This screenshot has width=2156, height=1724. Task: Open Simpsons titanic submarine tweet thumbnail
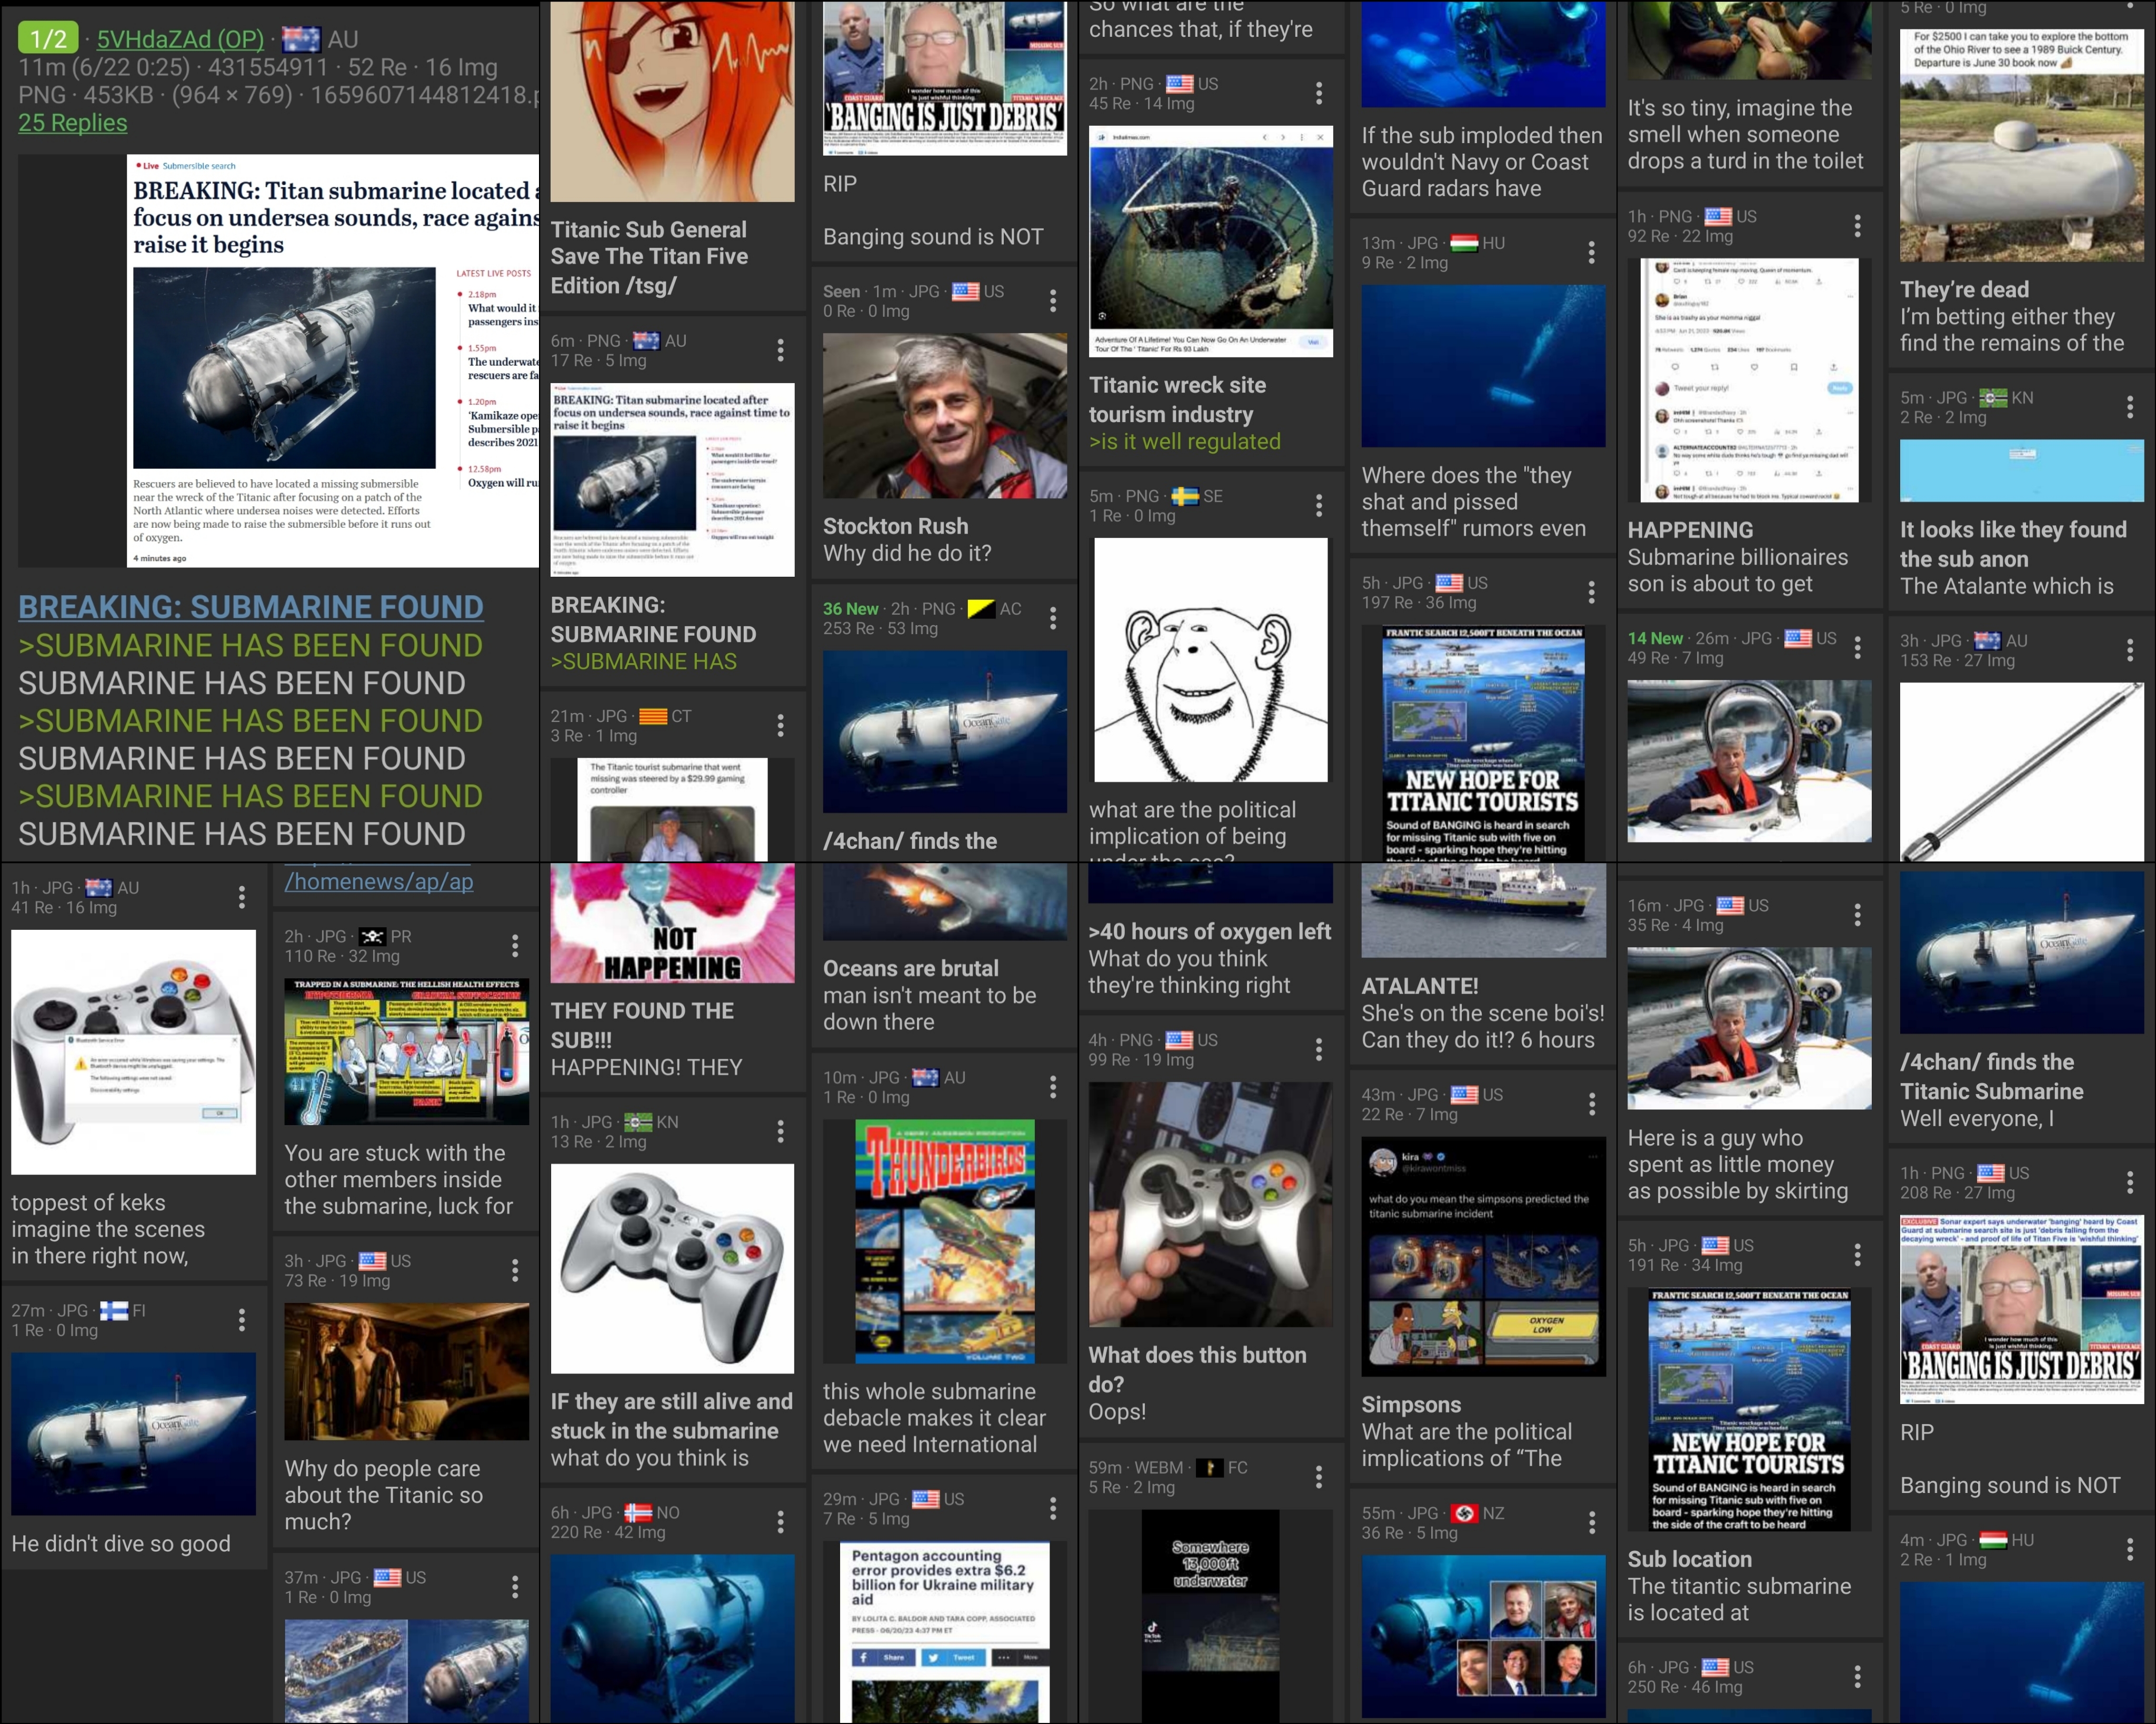[x=1483, y=1257]
